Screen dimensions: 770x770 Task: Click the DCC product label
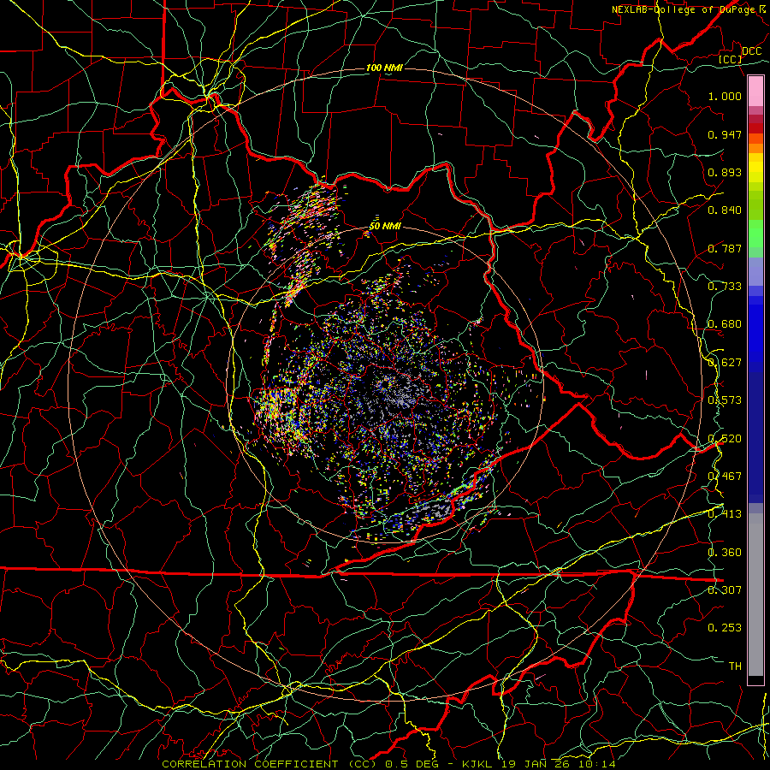coord(751,51)
